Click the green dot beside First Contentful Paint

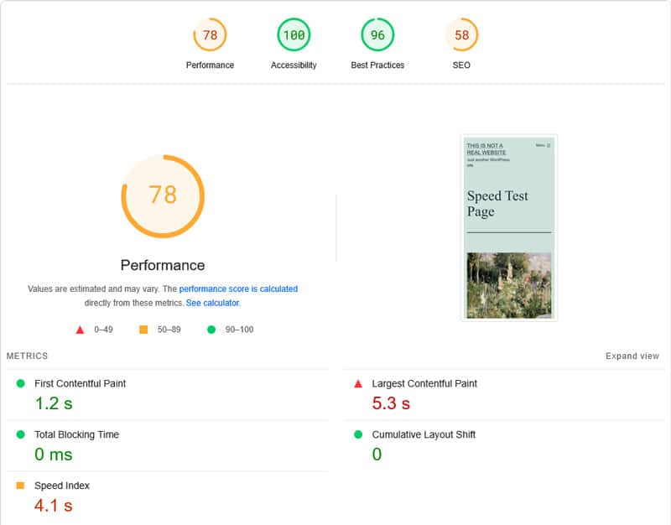(20, 383)
